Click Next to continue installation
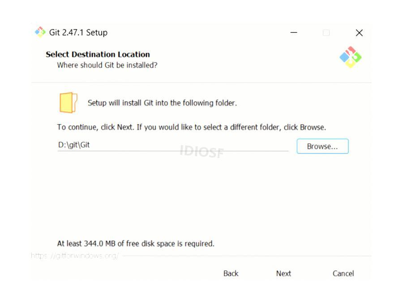 (283, 273)
